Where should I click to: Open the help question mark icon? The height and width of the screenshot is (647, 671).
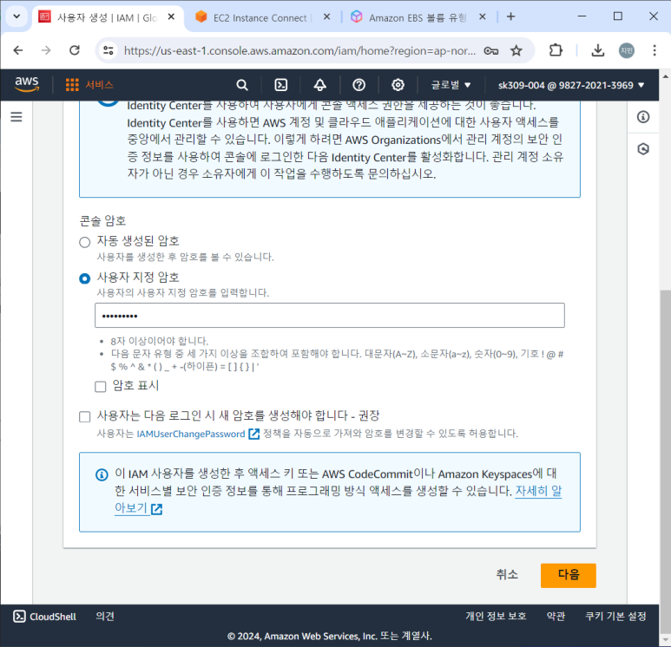pyautogui.click(x=359, y=85)
